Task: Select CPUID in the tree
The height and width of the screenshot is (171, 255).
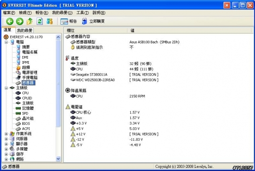Action: (x=27, y=98)
